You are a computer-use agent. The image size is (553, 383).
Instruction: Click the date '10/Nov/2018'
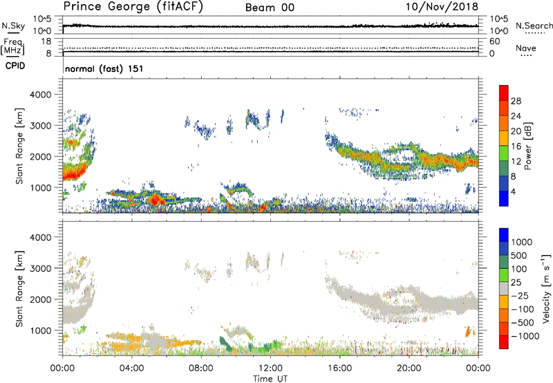pyautogui.click(x=442, y=6)
